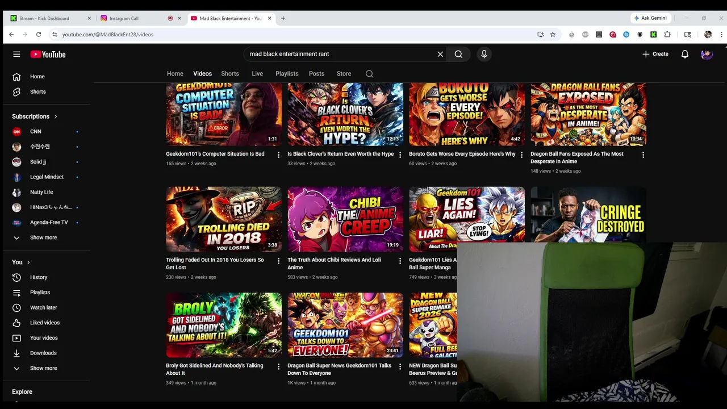The image size is (727, 409).
Task: Open the YouTube guide hamburger menu
Action: point(16,55)
